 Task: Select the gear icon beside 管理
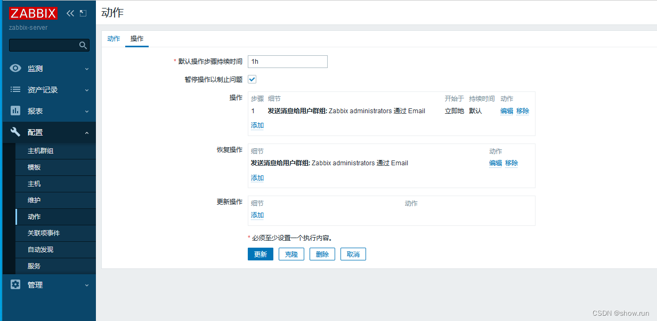15,284
